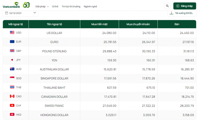The width and height of the screenshot is (201, 122).
Task: Click the 60th anniversary logo
Action: click(x=26, y=5)
